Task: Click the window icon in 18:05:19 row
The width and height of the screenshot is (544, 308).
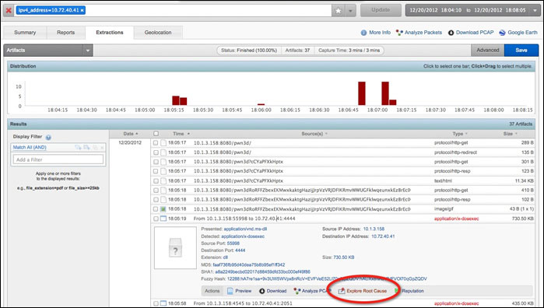Action: tap(163, 219)
